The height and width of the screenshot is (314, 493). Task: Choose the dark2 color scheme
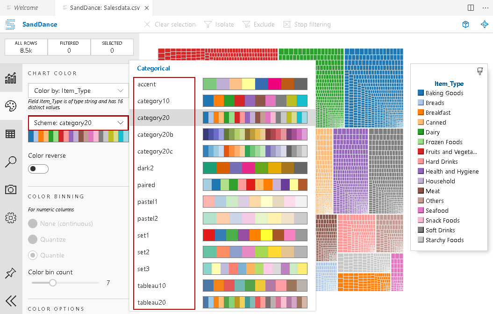[222, 168]
